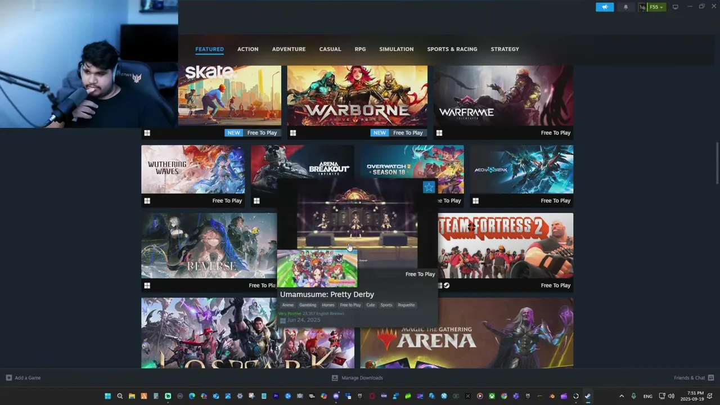Click ENG language indicator

point(648,396)
